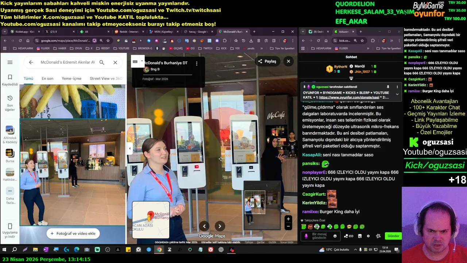The image size is (467, 263).
Task: Collapse the side panel with arrow handle
Action: coord(130,148)
